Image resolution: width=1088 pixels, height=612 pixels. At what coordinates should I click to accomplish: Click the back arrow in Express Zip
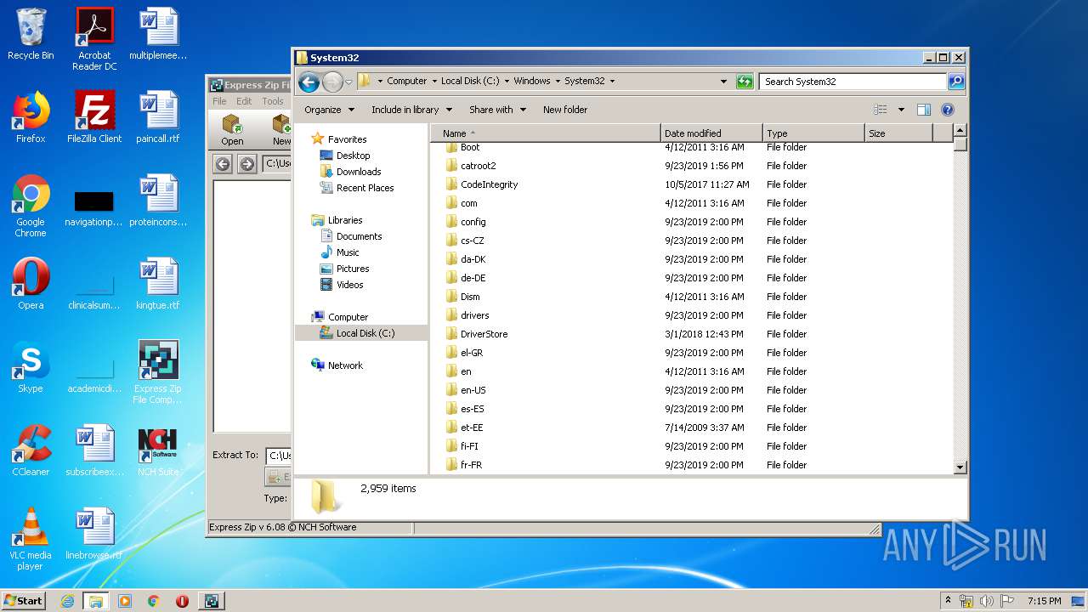(223, 164)
